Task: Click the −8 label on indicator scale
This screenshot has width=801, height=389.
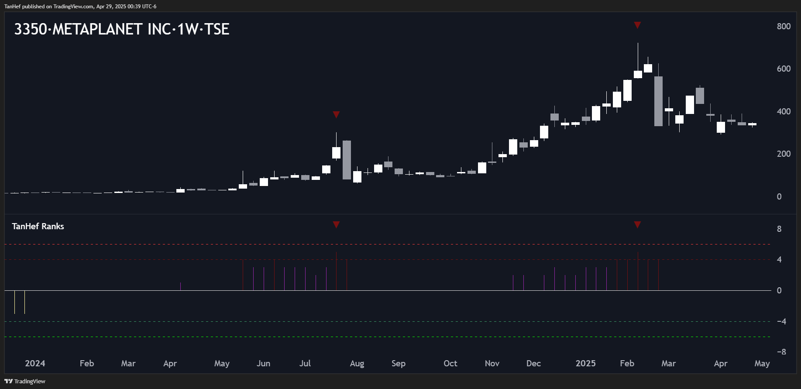Action: pyautogui.click(x=781, y=351)
